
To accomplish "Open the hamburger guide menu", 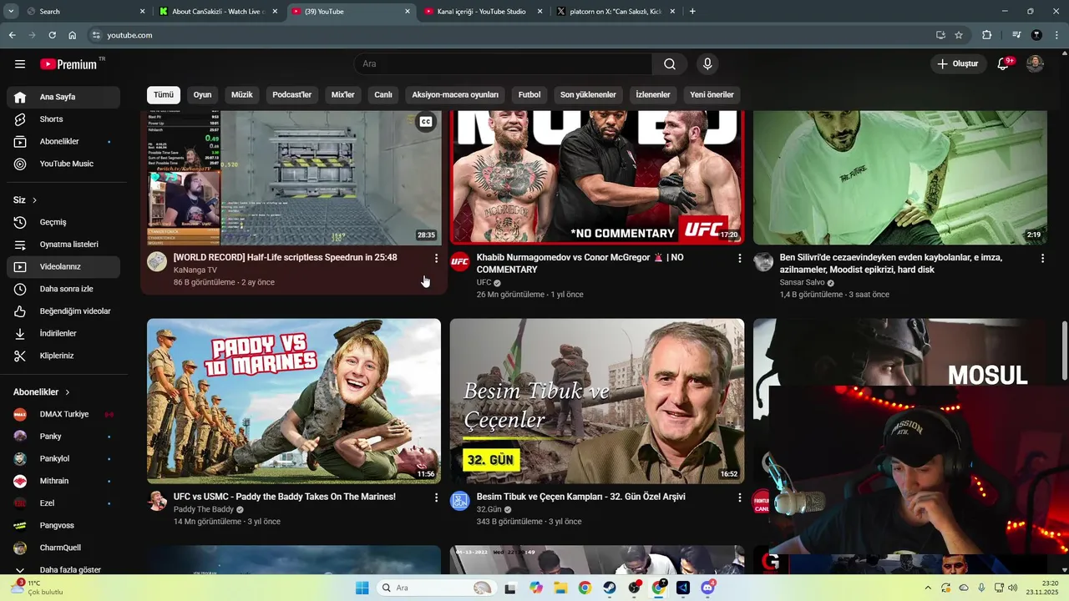I will pos(20,64).
